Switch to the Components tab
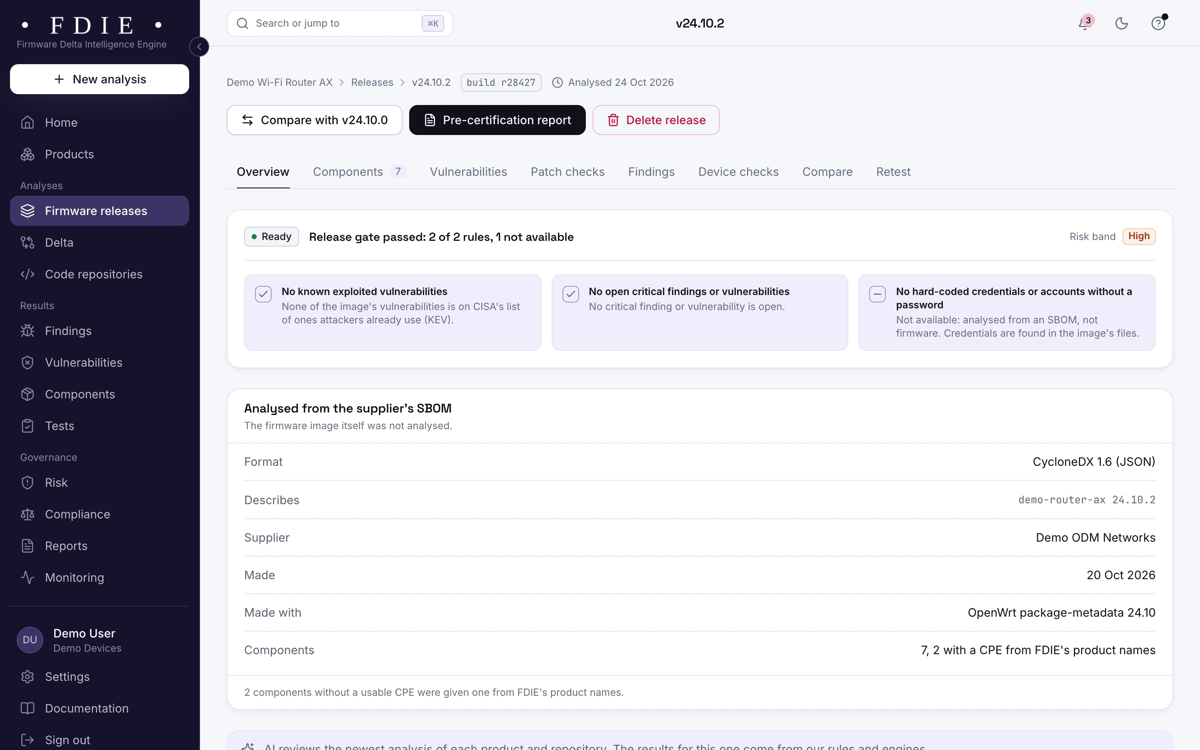1200x750 pixels. click(x=360, y=172)
